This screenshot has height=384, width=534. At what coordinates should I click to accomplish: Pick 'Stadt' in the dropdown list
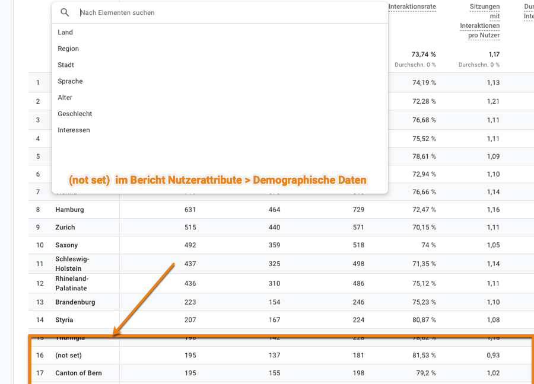pos(66,65)
